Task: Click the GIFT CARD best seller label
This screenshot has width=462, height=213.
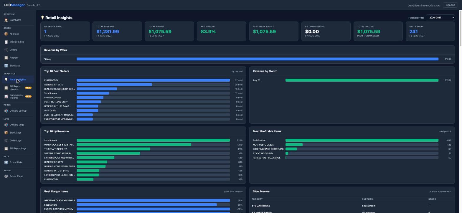Action: (50, 110)
